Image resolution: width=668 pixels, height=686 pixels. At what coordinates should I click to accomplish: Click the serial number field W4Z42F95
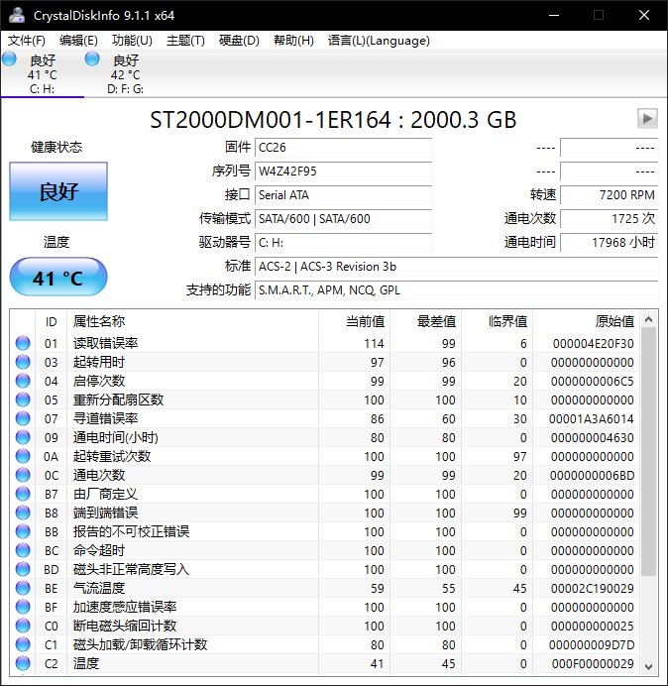(x=343, y=171)
